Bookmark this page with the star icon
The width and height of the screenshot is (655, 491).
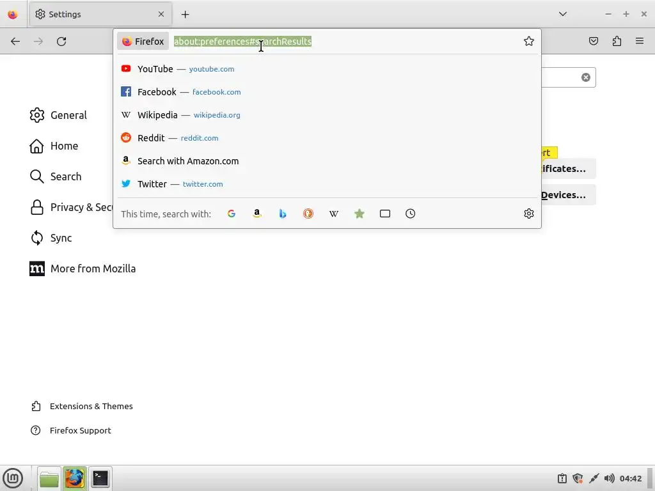click(x=529, y=41)
